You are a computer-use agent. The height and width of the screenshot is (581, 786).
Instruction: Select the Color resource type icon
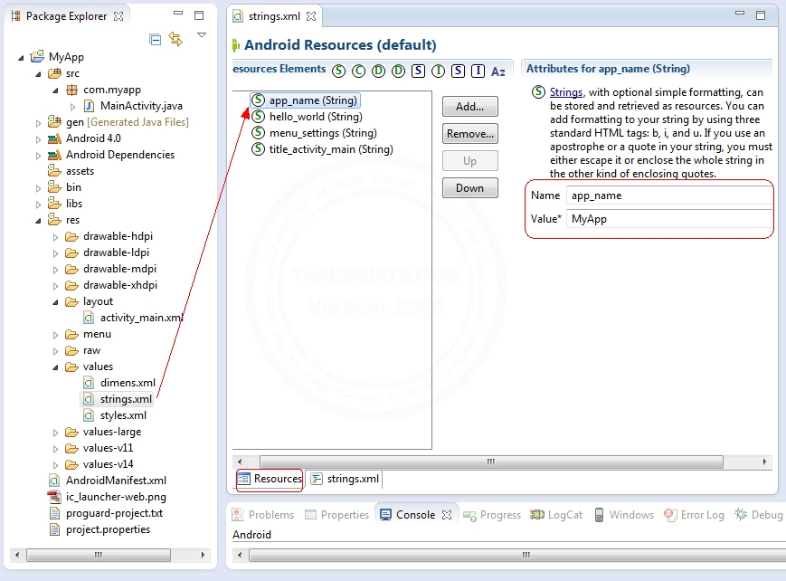click(x=358, y=70)
